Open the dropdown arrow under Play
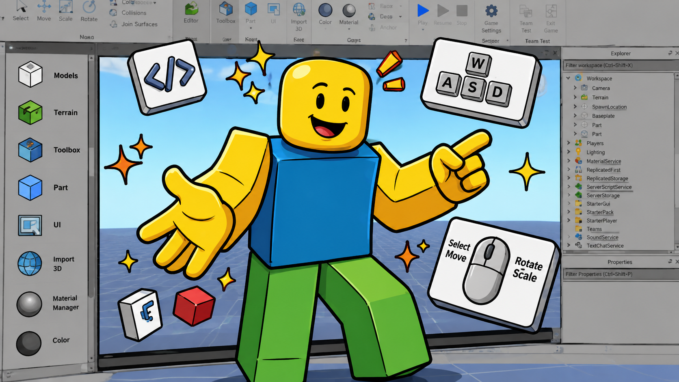The width and height of the screenshot is (679, 382). click(423, 30)
